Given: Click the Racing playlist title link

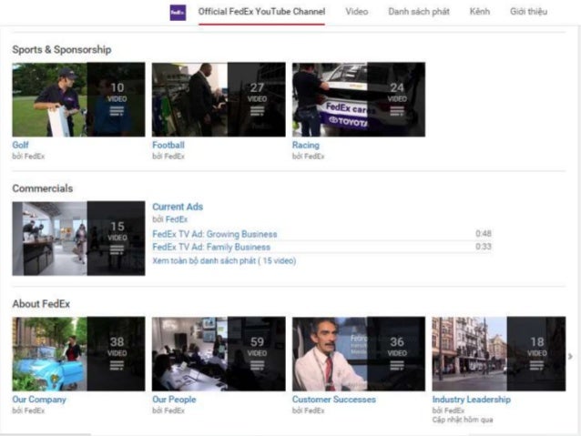Looking at the screenshot, I should pyautogui.click(x=306, y=145).
